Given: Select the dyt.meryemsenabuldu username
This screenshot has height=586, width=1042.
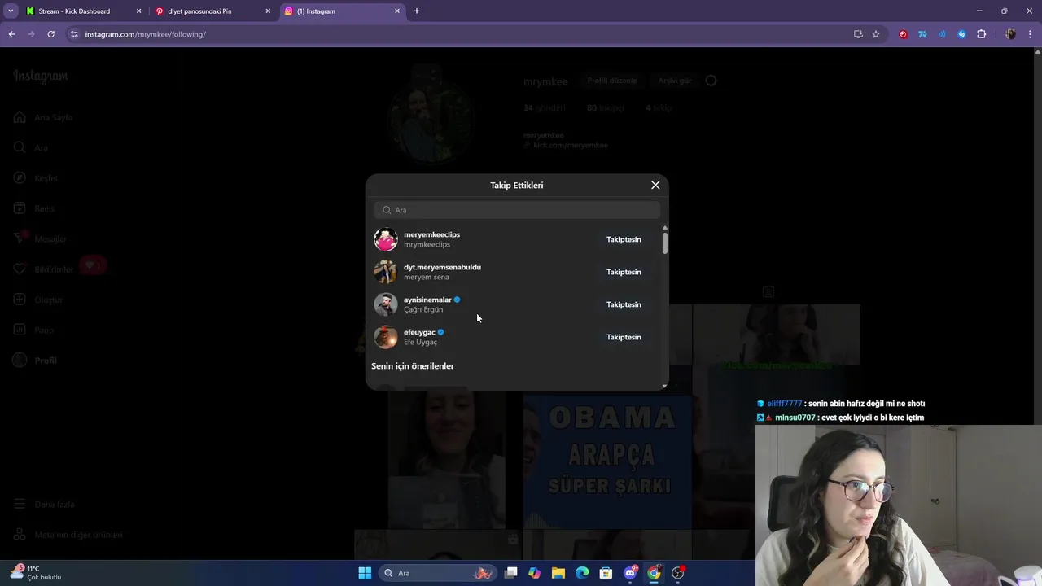Looking at the screenshot, I should pyautogui.click(x=442, y=267).
